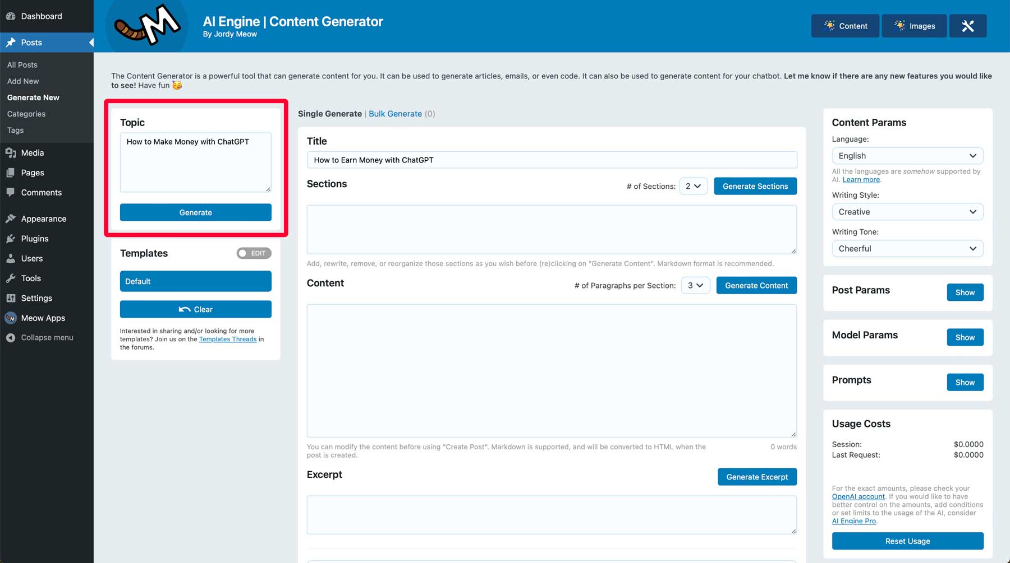The width and height of the screenshot is (1010, 563).
Task: Expand the Writing Style dropdown
Action: pyautogui.click(x=907, y=212)
